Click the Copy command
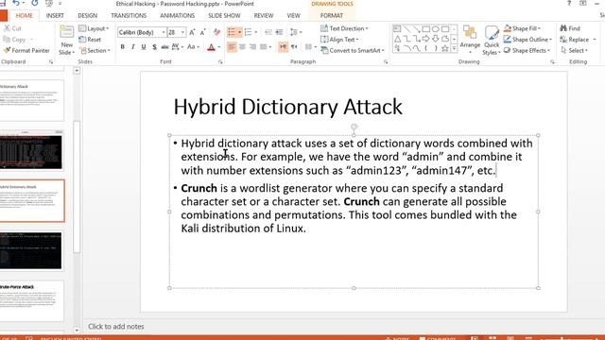Image resolution: width=605 pixels, height=340 pixels. tap(15, 40)
